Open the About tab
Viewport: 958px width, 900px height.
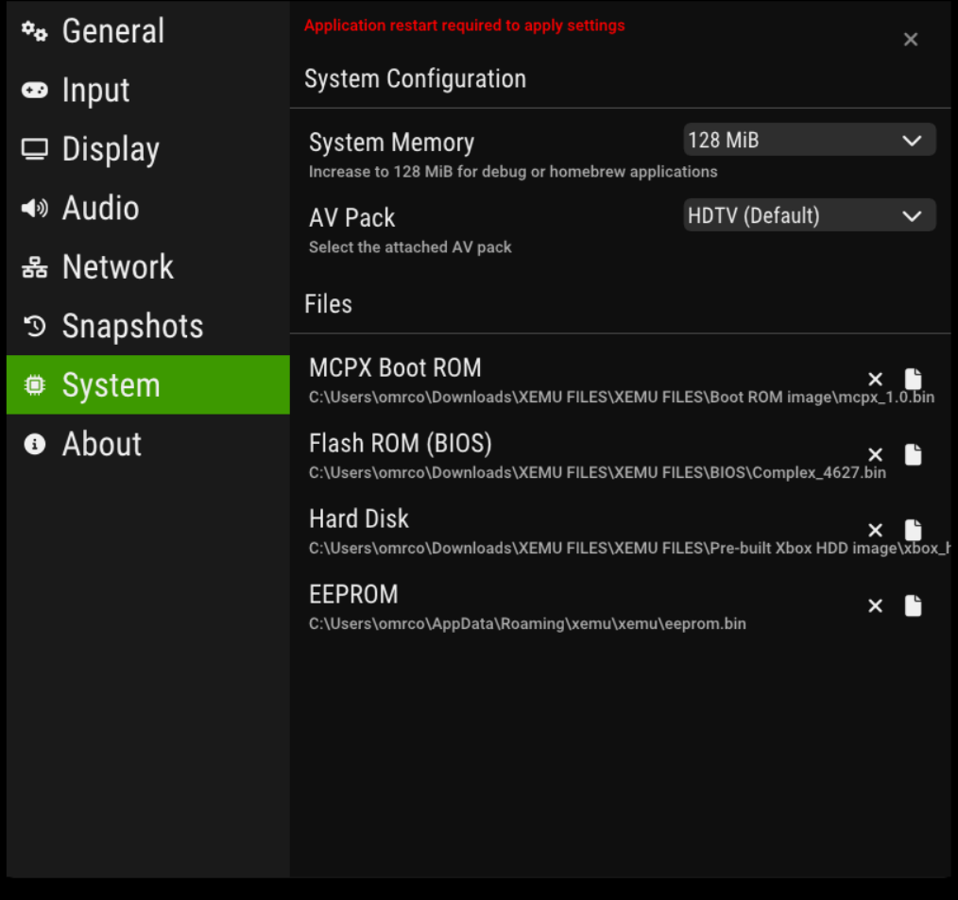coord(147,444)
